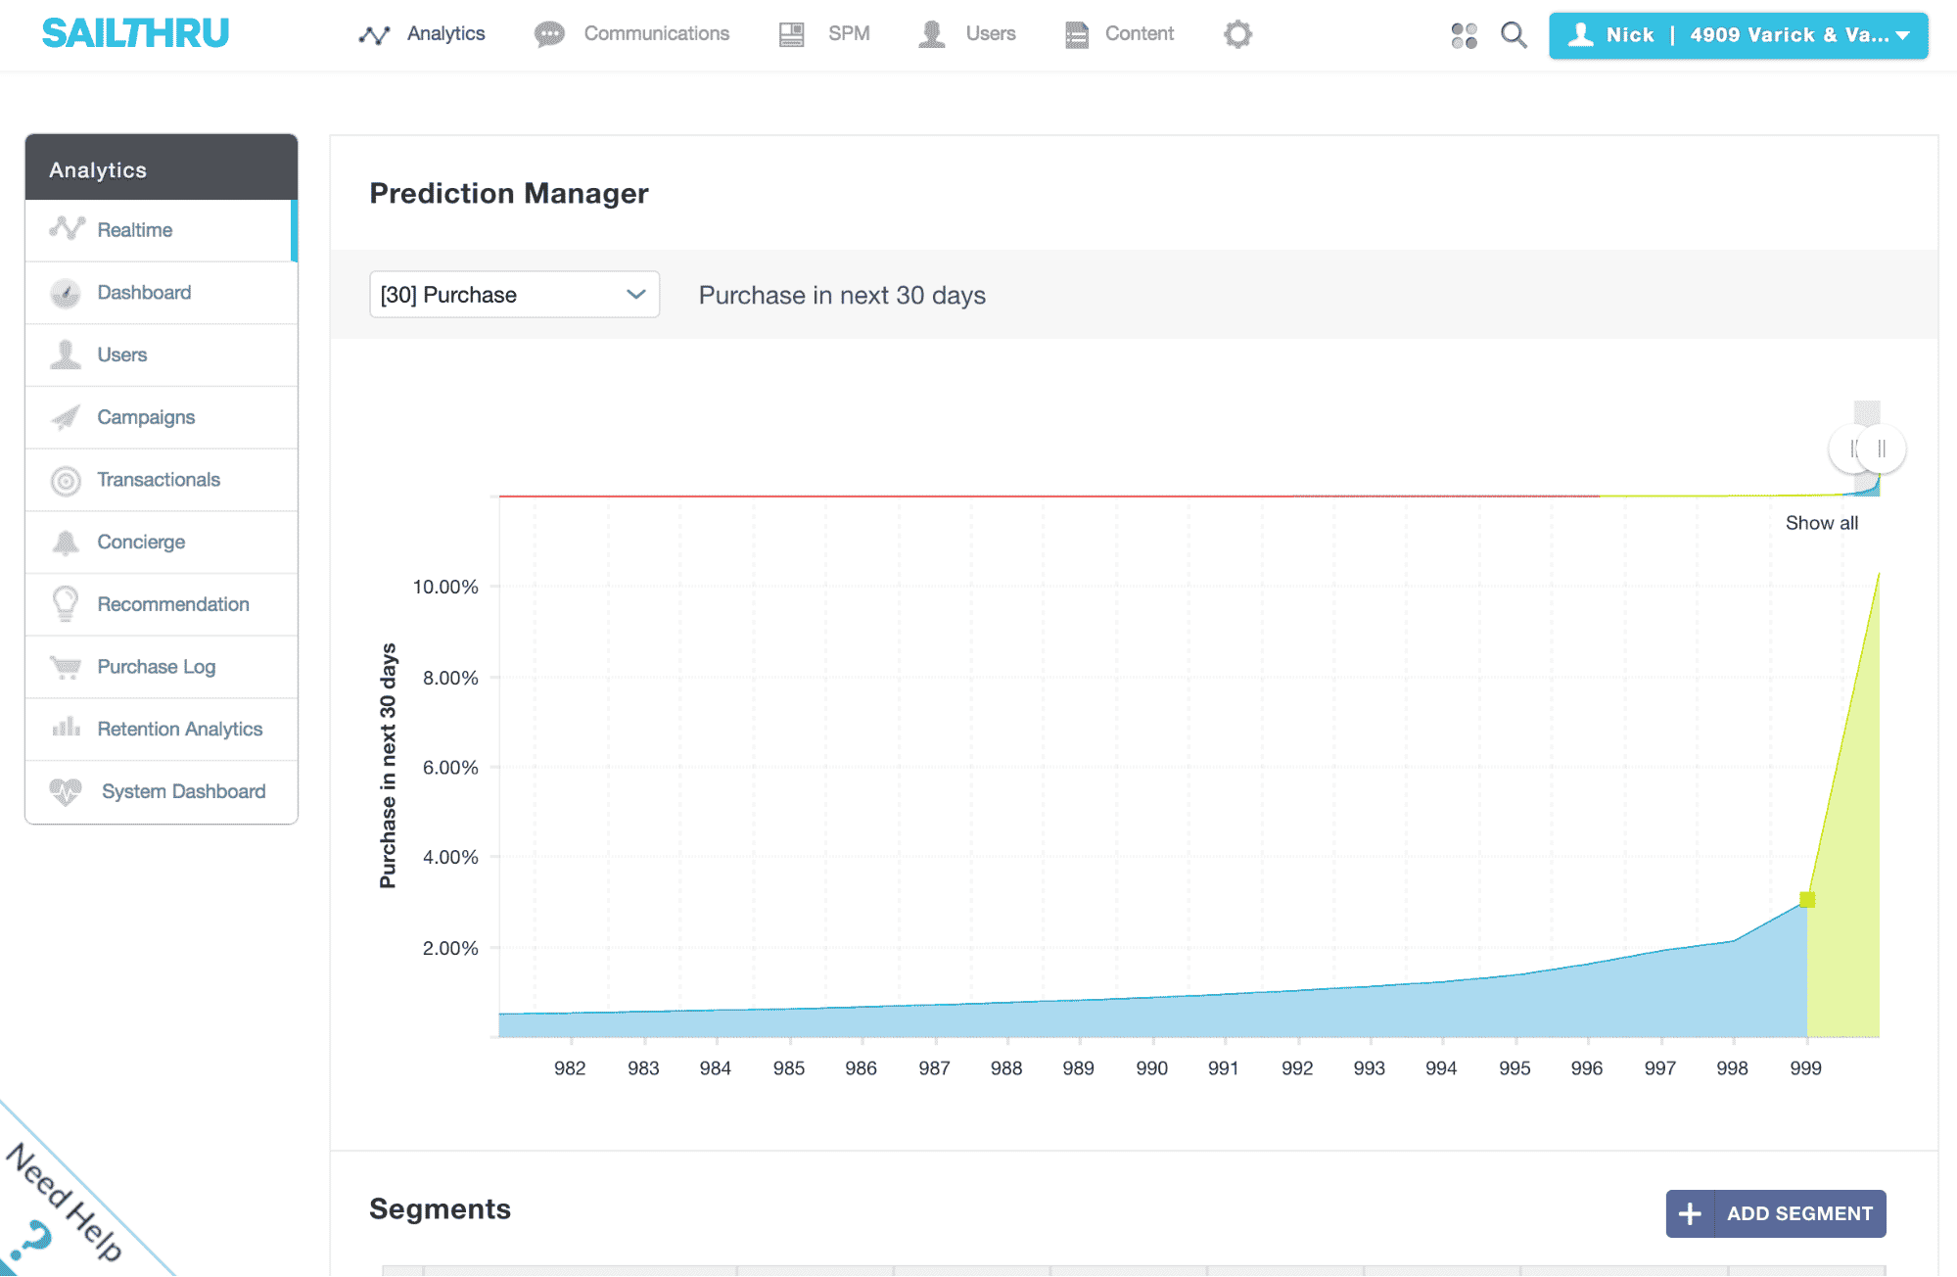Open the settings gear icon in top navigation
The height and width of the screenshot is (1277, 1957).
(1237, 34)
